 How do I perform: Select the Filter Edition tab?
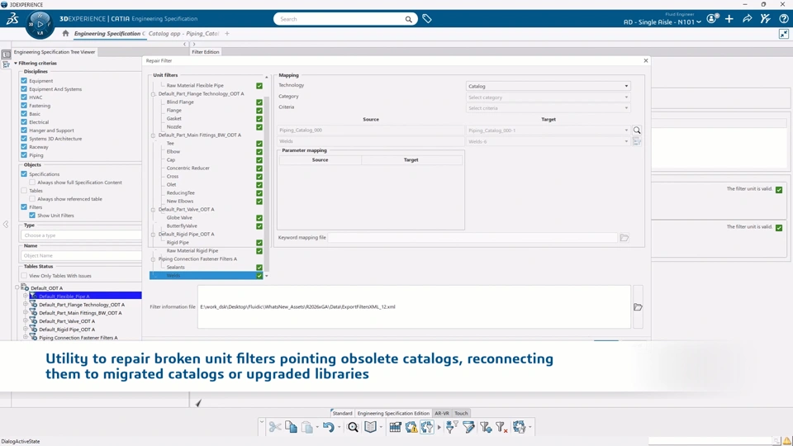[206, 51]
